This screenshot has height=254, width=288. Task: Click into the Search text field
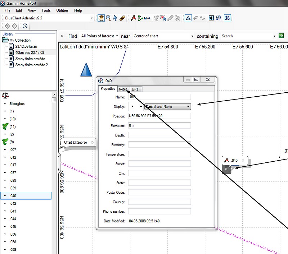point(247,36)
